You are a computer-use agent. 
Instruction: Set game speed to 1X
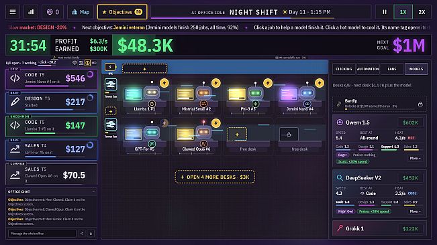(x=403, y=12)
